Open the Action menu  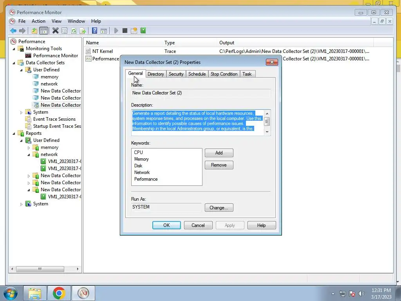pos(38,21)
